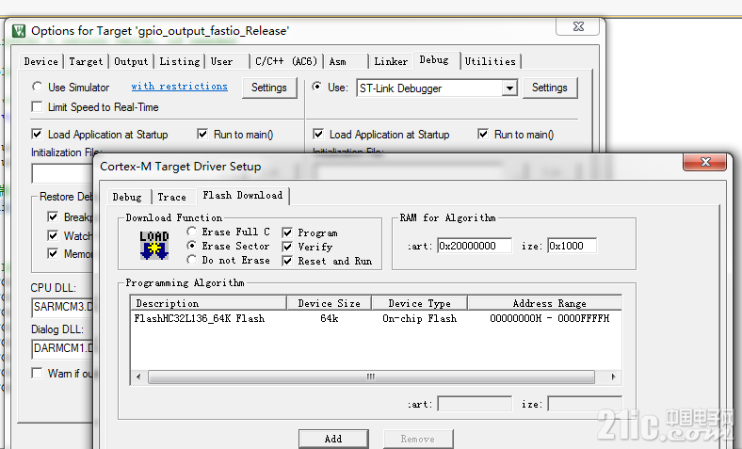742x449 pixels.
Task: Toggle debugger Load Application at Startup
Action: [318, 134]
